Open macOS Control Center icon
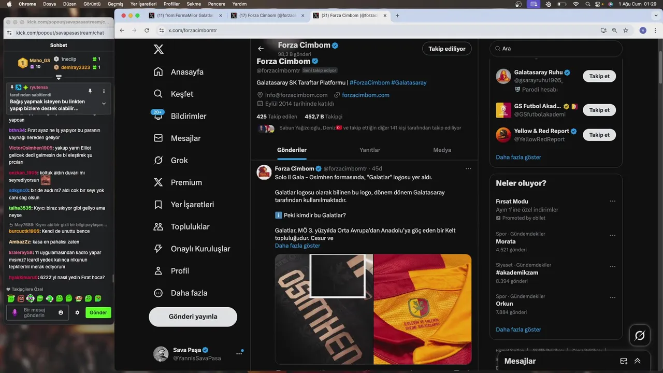This screenshot has width=663, height=373. tap(598, 4)
